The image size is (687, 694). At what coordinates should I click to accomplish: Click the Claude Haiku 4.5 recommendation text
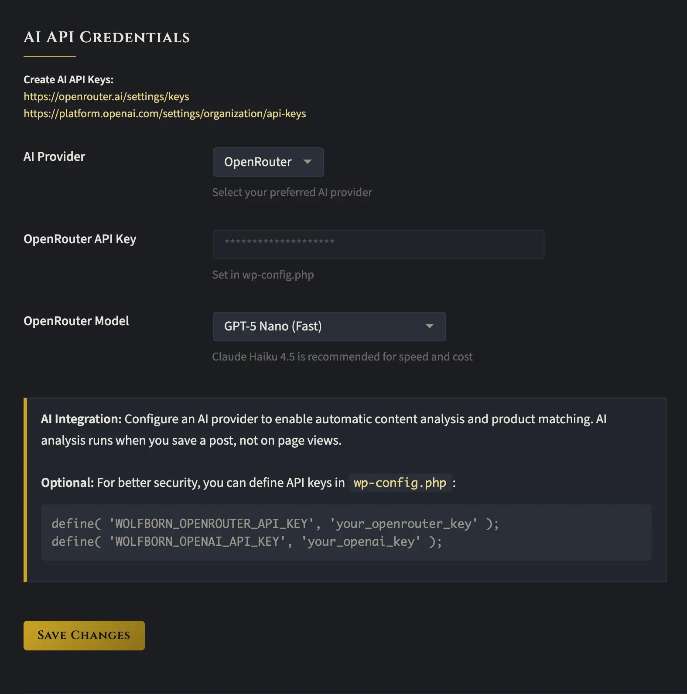[x=342, y=357]
